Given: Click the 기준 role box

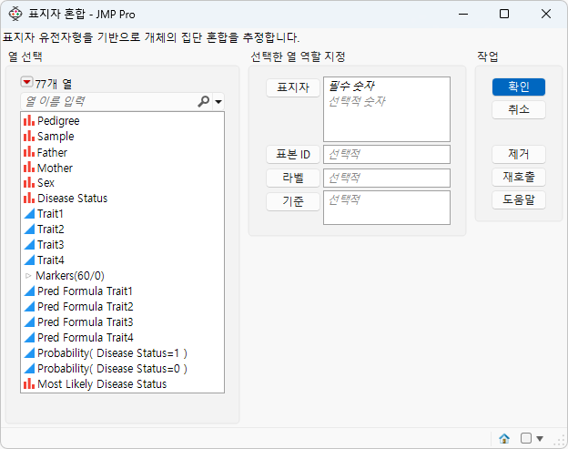Looking at the screenshot, I should tap(387, 208).
